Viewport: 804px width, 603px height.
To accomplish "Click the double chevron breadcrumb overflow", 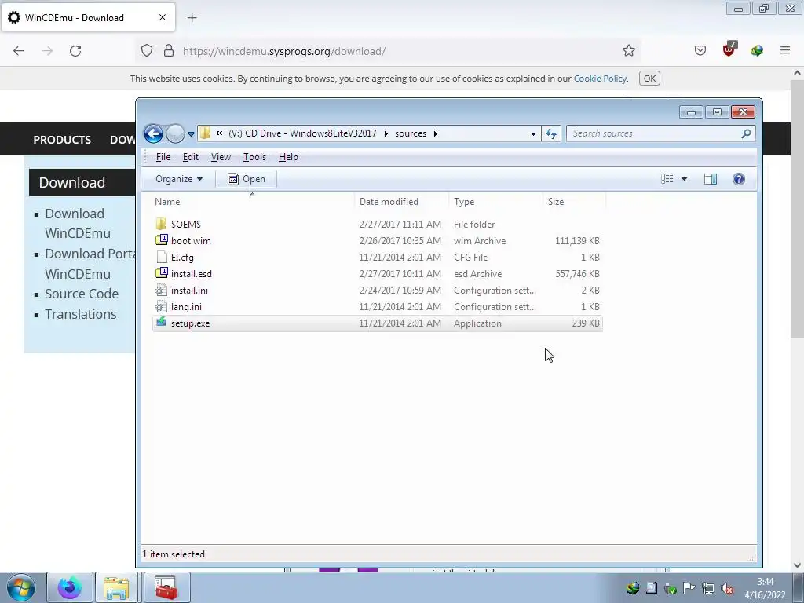I will (219, 133).
